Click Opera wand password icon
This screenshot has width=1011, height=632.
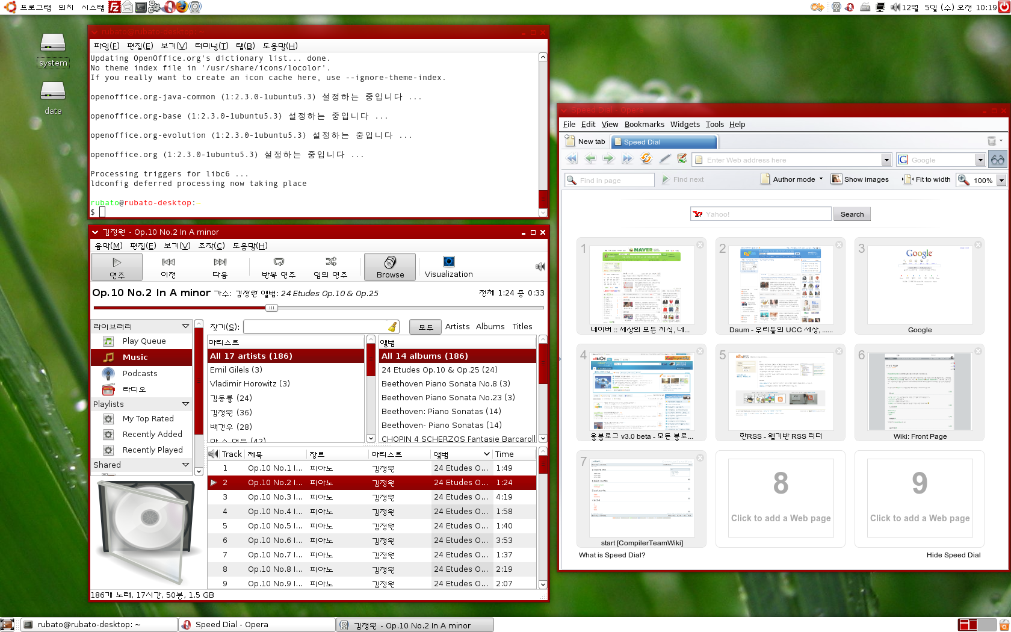pyautogui.click(x=664, y=159)
